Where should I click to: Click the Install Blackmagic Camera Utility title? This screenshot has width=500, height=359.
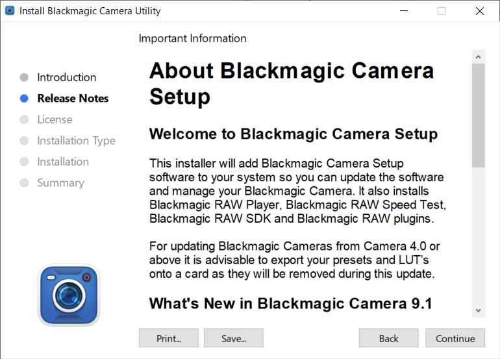[90, 11]
